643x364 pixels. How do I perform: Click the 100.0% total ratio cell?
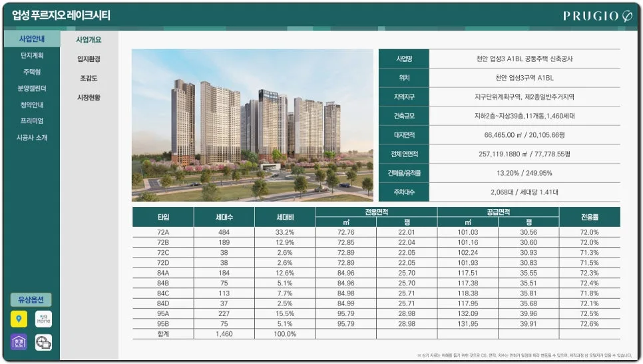(x=285, y=334)
